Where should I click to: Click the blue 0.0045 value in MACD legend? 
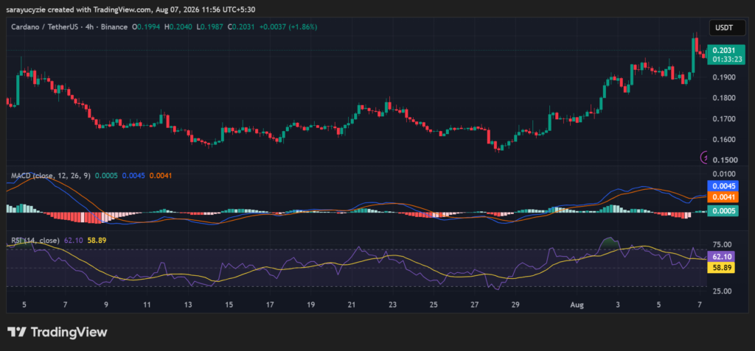[x=134, y=176]
